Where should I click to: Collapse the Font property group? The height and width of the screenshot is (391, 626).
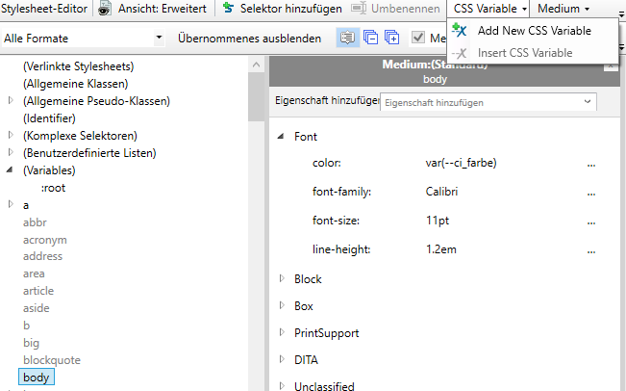tap(281, 137)
